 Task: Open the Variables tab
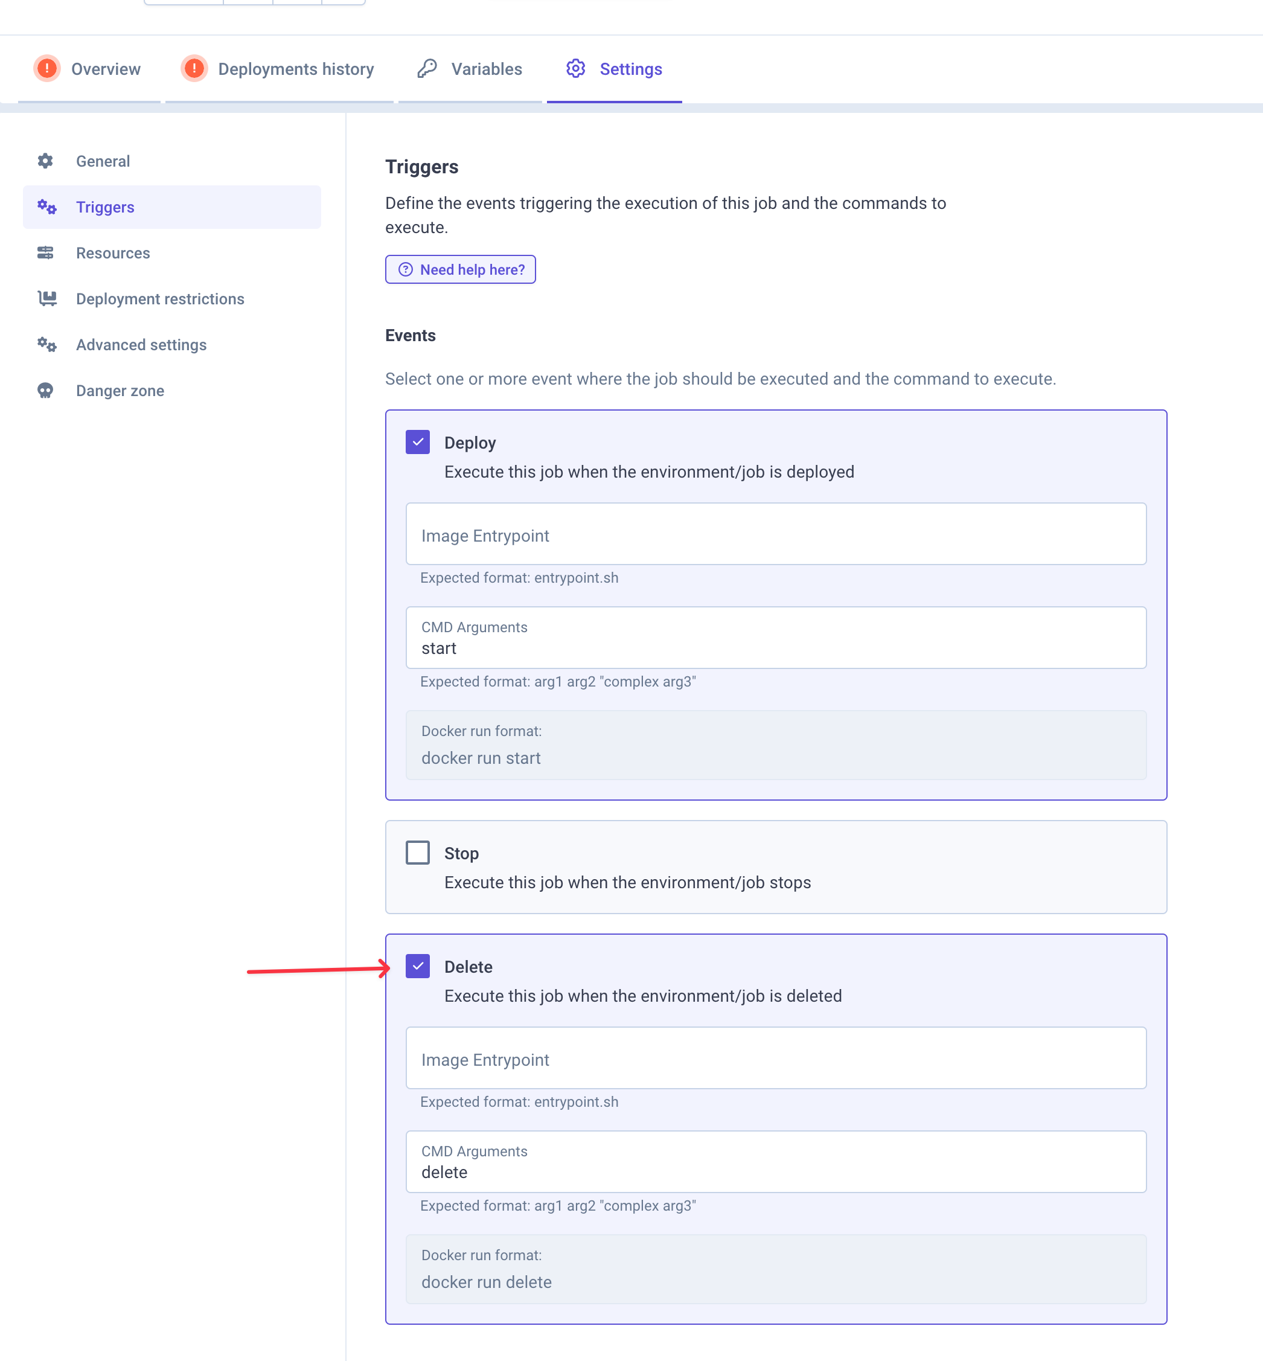coord(470,69)
